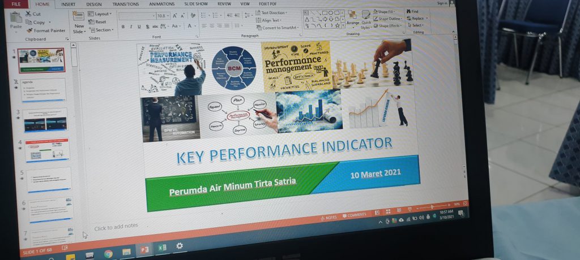
Task: Click the NOTES button in status bar
Action: (x=329, y=218)
